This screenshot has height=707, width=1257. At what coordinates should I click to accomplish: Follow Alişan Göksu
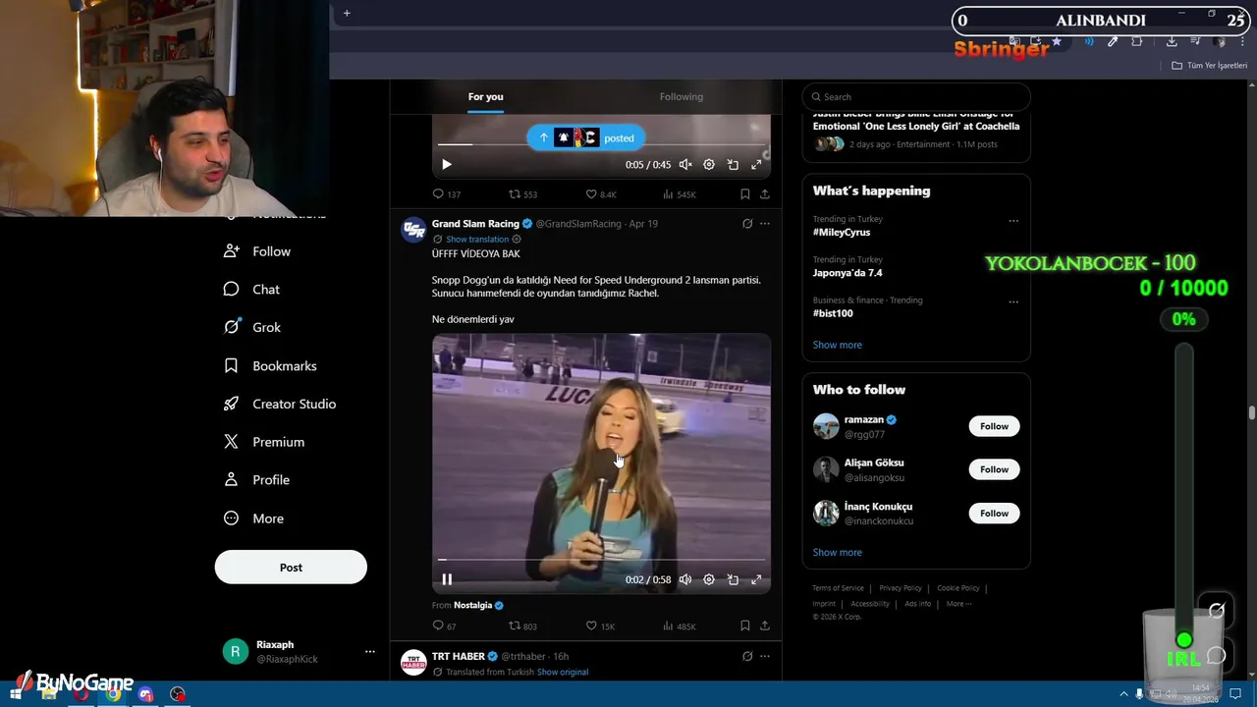coord(994,469)
